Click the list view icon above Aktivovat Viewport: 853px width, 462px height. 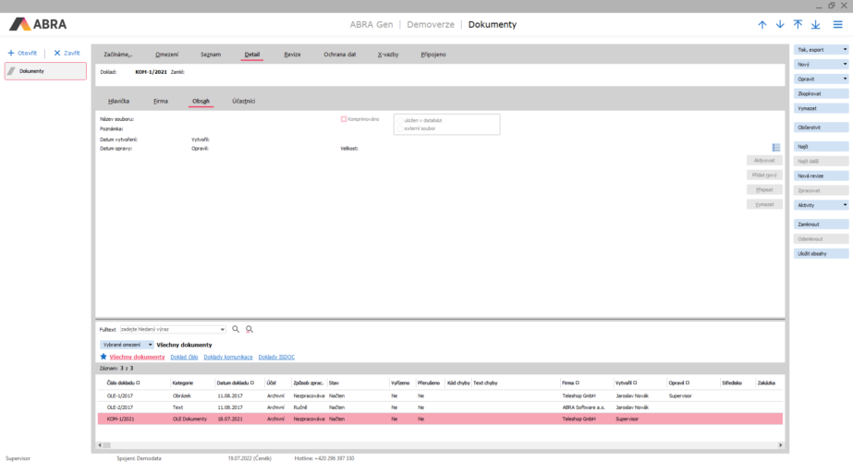[x=775, y=147]
